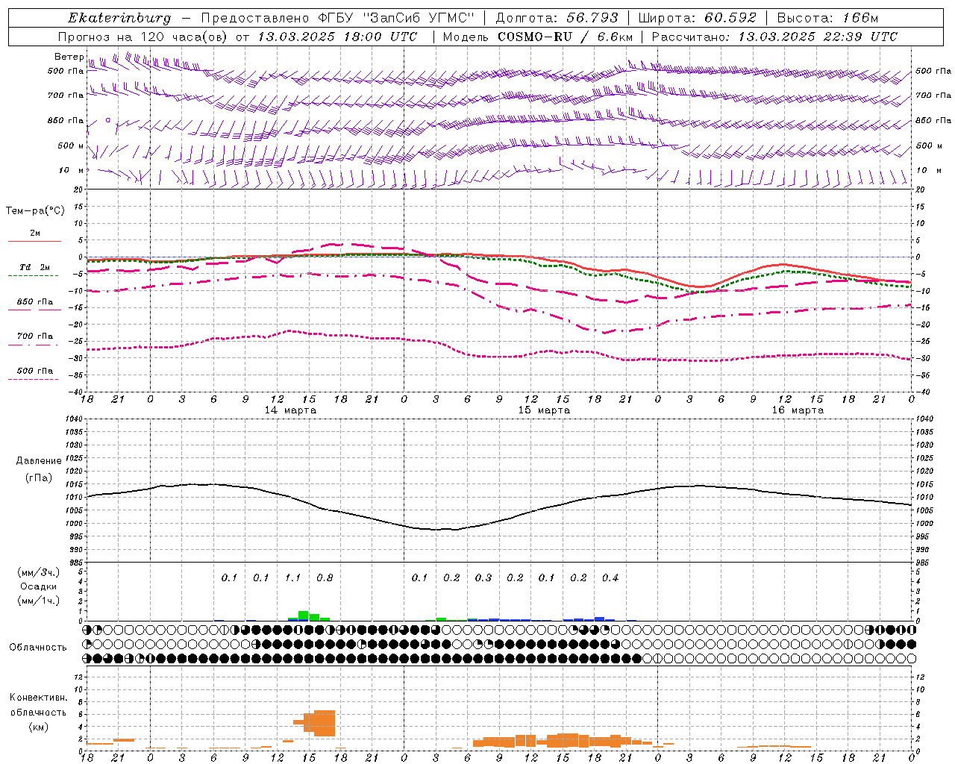
Task: Select the '(гПа)' unit under Давление
Action: click(x=39, y=477)
